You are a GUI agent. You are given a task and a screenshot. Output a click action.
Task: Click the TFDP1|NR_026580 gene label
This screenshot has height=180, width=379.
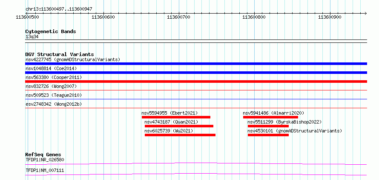[45, 160]
